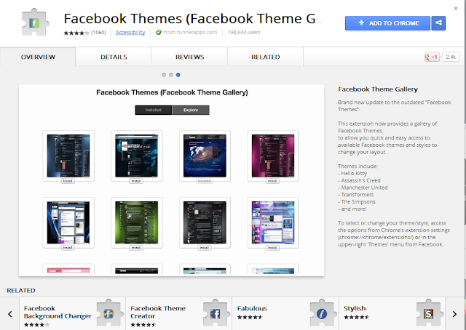Click the green theme thumbnail
This screenshot has height=330, width=466.
[136, 222]
